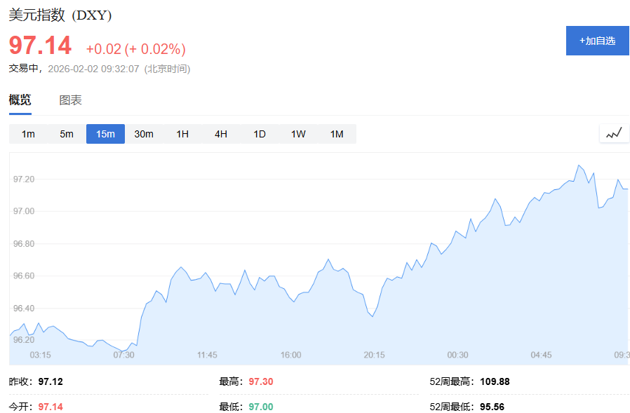Switch to the 概览 tab
This screenshot has height=413, width=630.
(x=20, y=100)
